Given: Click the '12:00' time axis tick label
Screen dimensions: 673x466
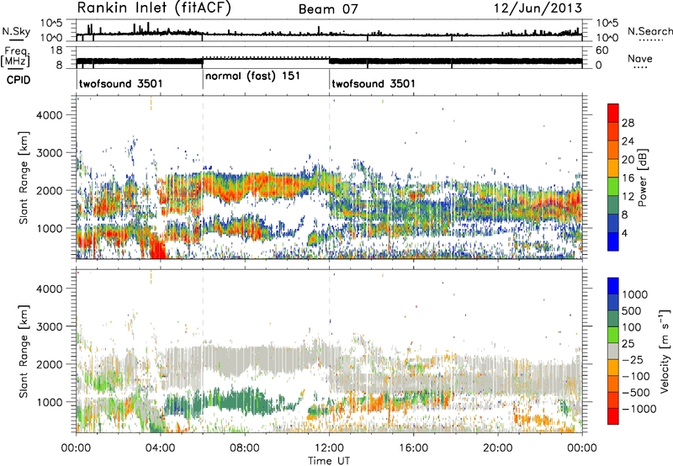Looking at the screenshot, I should [329, 448].
